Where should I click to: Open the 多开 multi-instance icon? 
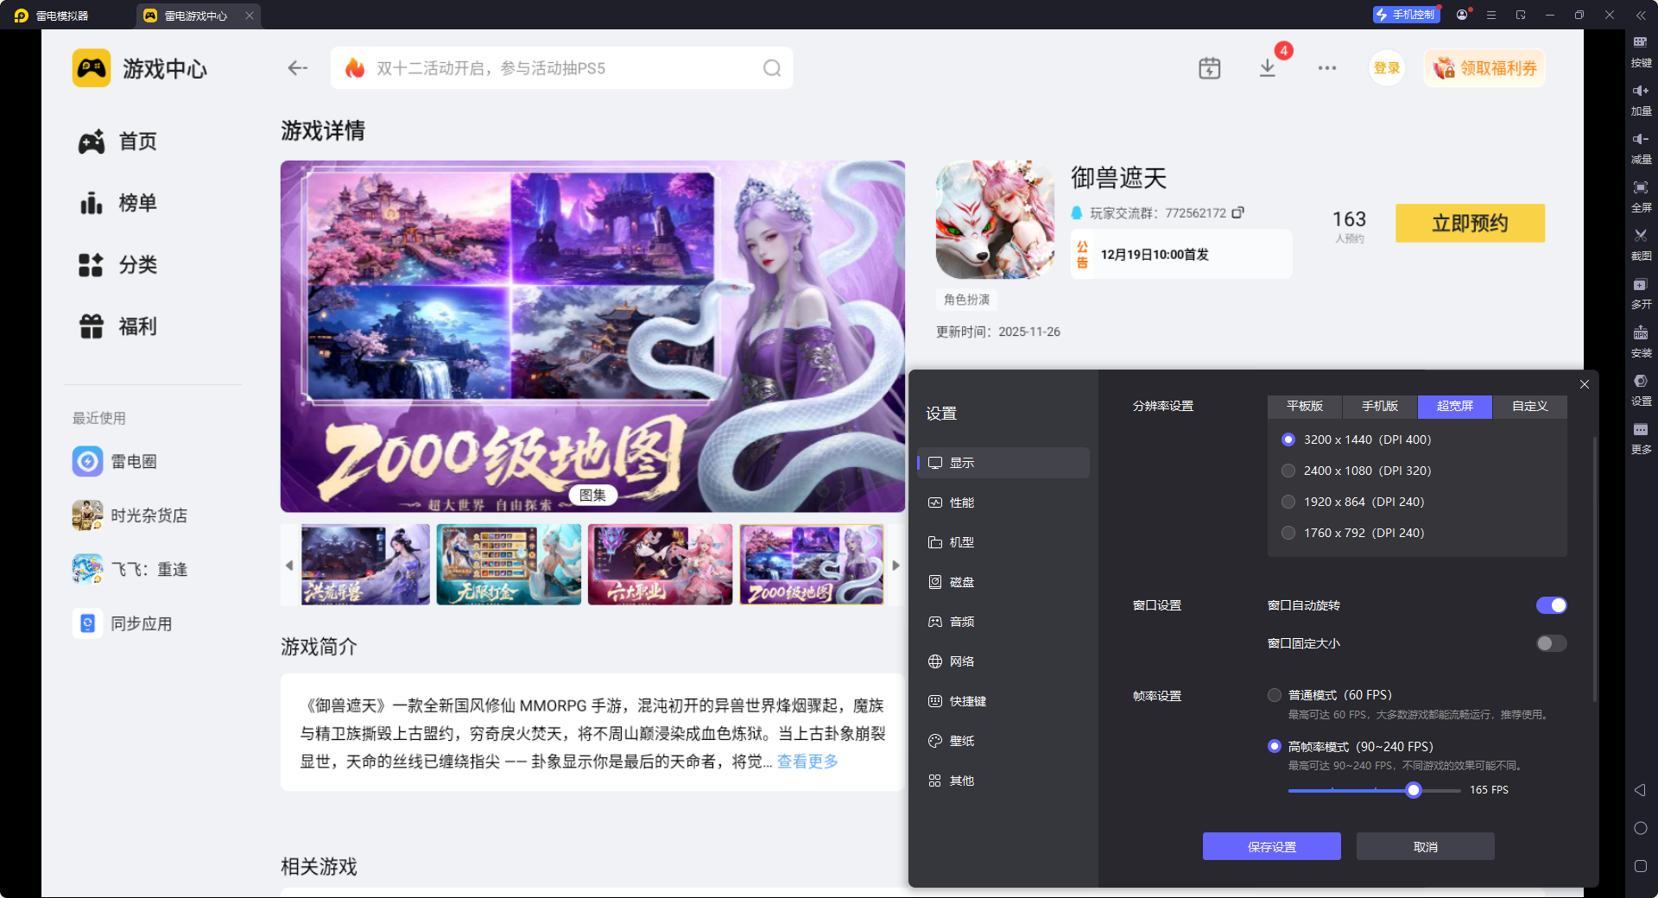(x=1641, y=292)
